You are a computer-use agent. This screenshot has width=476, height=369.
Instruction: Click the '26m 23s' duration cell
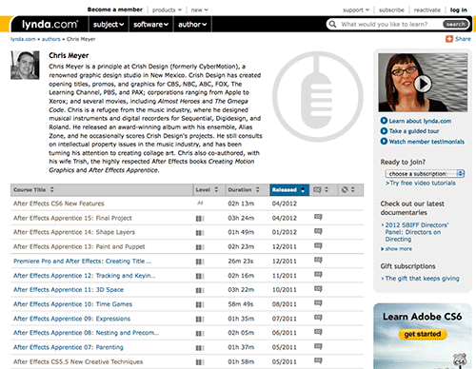[241, 262]
